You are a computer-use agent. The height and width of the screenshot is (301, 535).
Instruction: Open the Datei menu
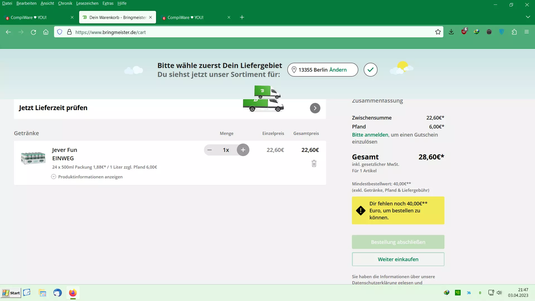click(x=7, y=3)
